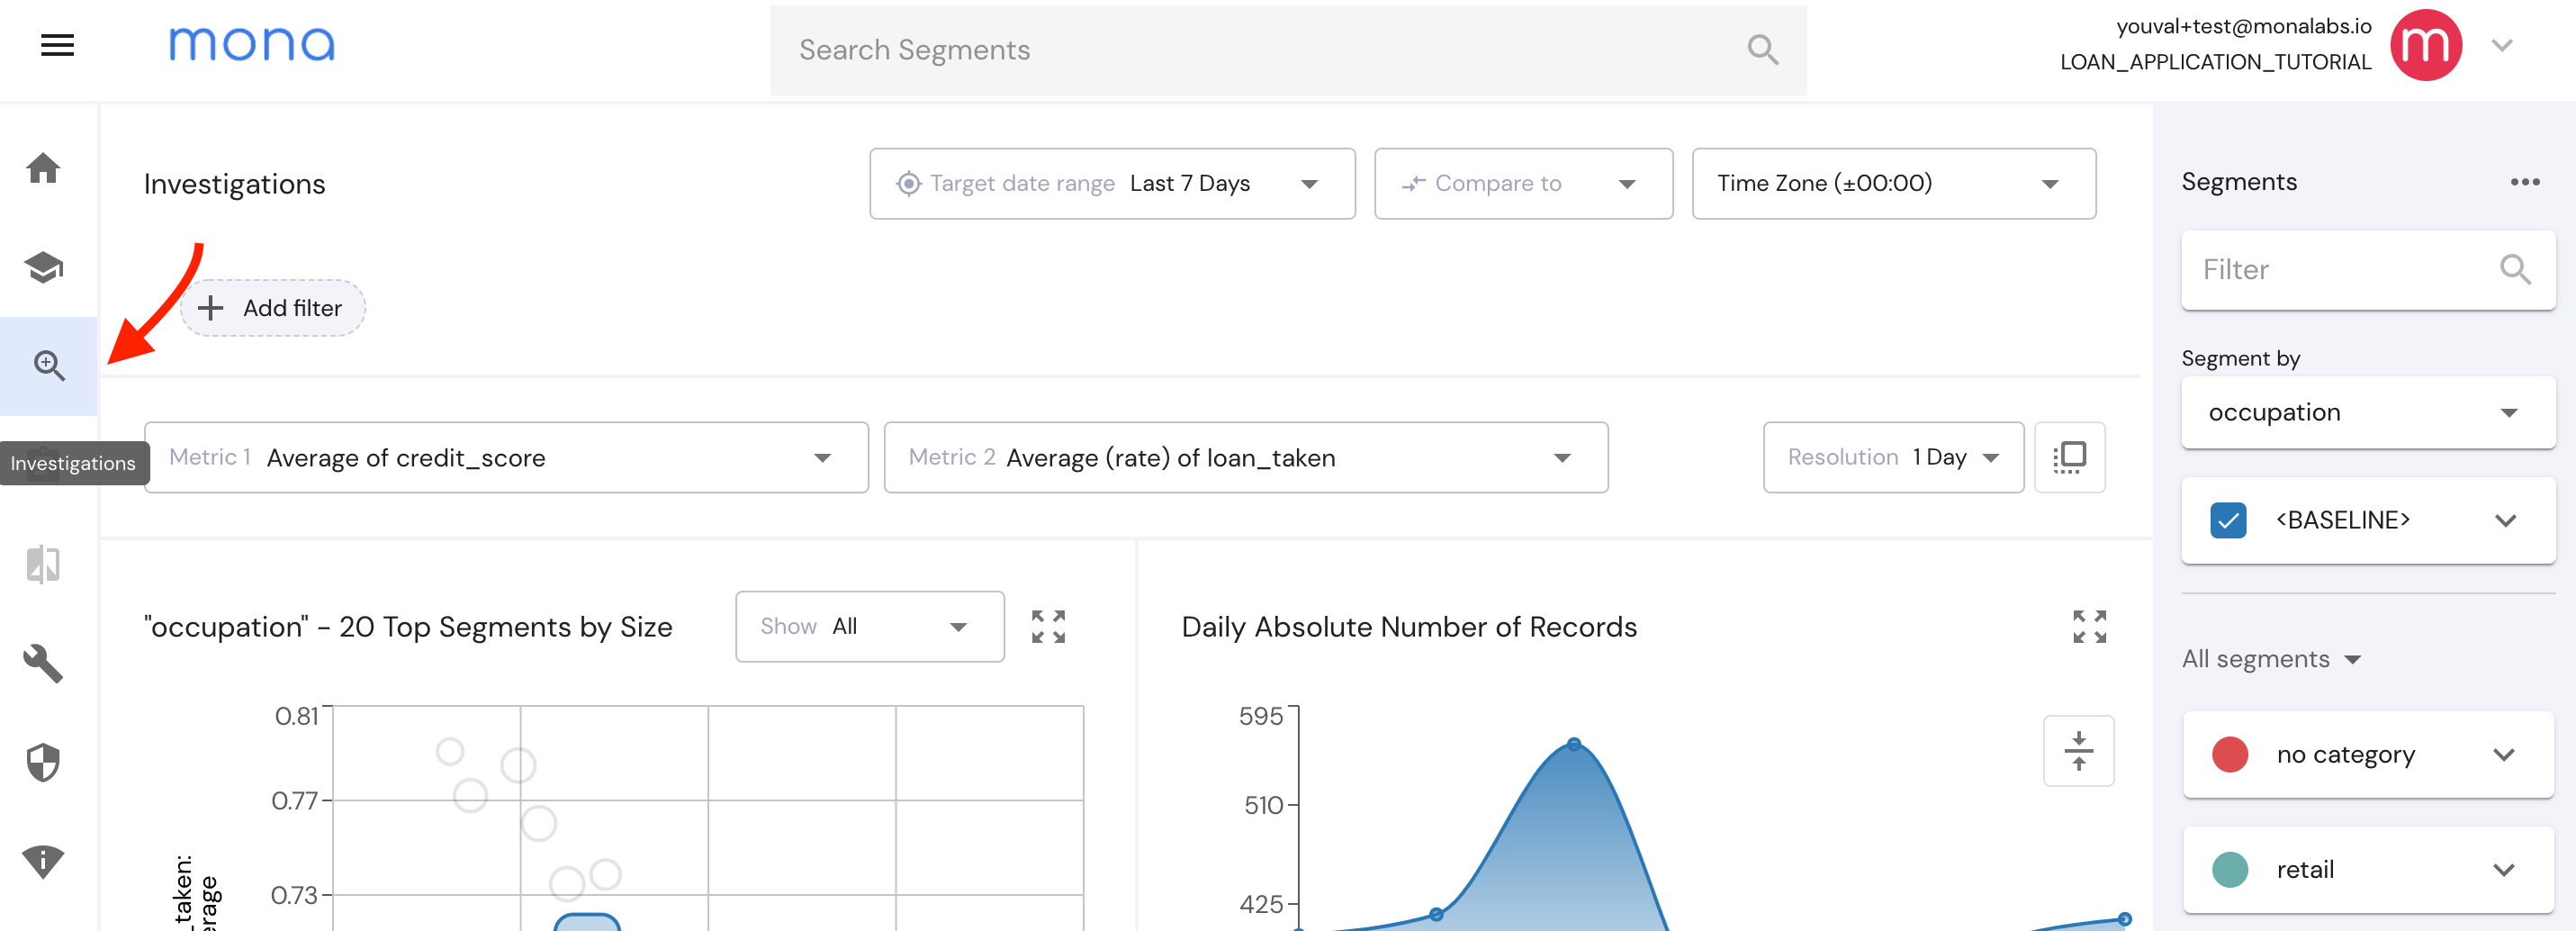
Task: Click the red no category color swatch
Action: click(2229, 754)
